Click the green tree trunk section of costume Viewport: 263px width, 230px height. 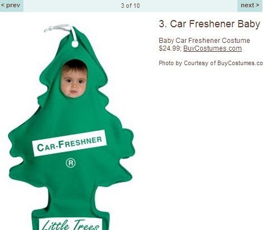click(71, 199)
